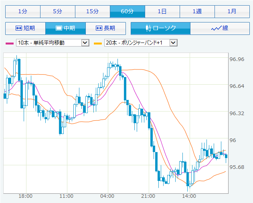Show the 1月 monthly chart
This screenshot has width=253, height=203.
[232, 11]
